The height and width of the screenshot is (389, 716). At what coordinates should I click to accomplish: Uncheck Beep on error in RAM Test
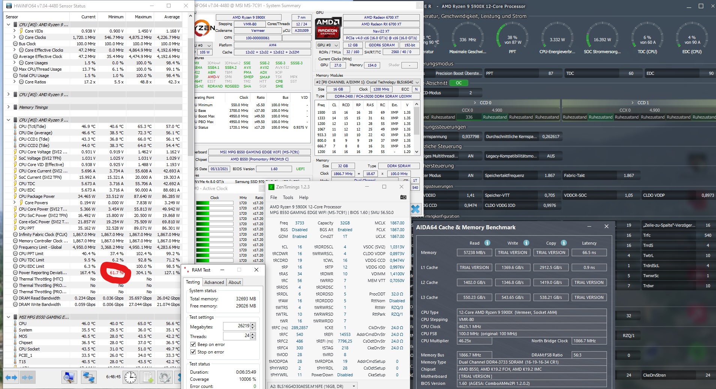pos(193,344)
